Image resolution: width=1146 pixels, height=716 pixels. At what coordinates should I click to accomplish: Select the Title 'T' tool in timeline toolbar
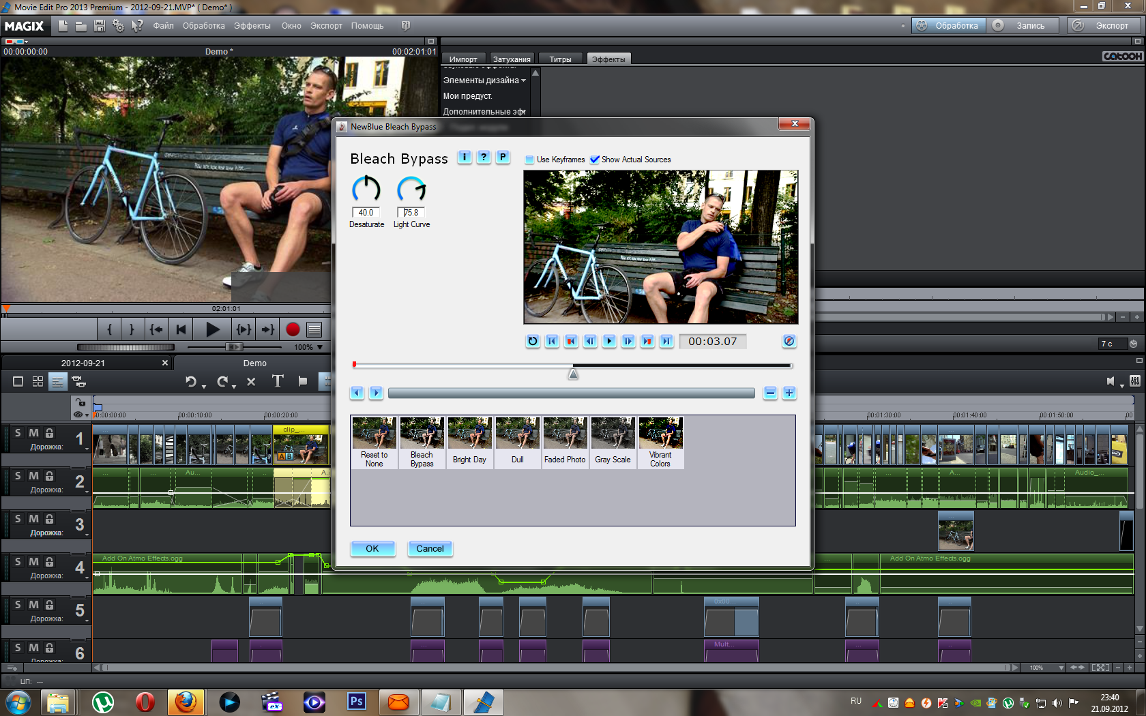278,381
